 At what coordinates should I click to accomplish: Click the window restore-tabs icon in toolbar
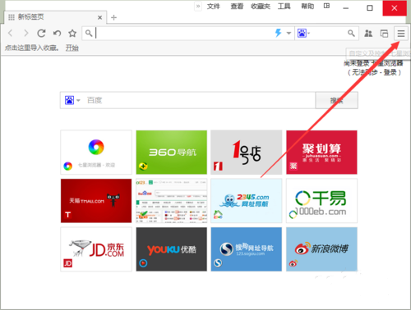(384, 34)
